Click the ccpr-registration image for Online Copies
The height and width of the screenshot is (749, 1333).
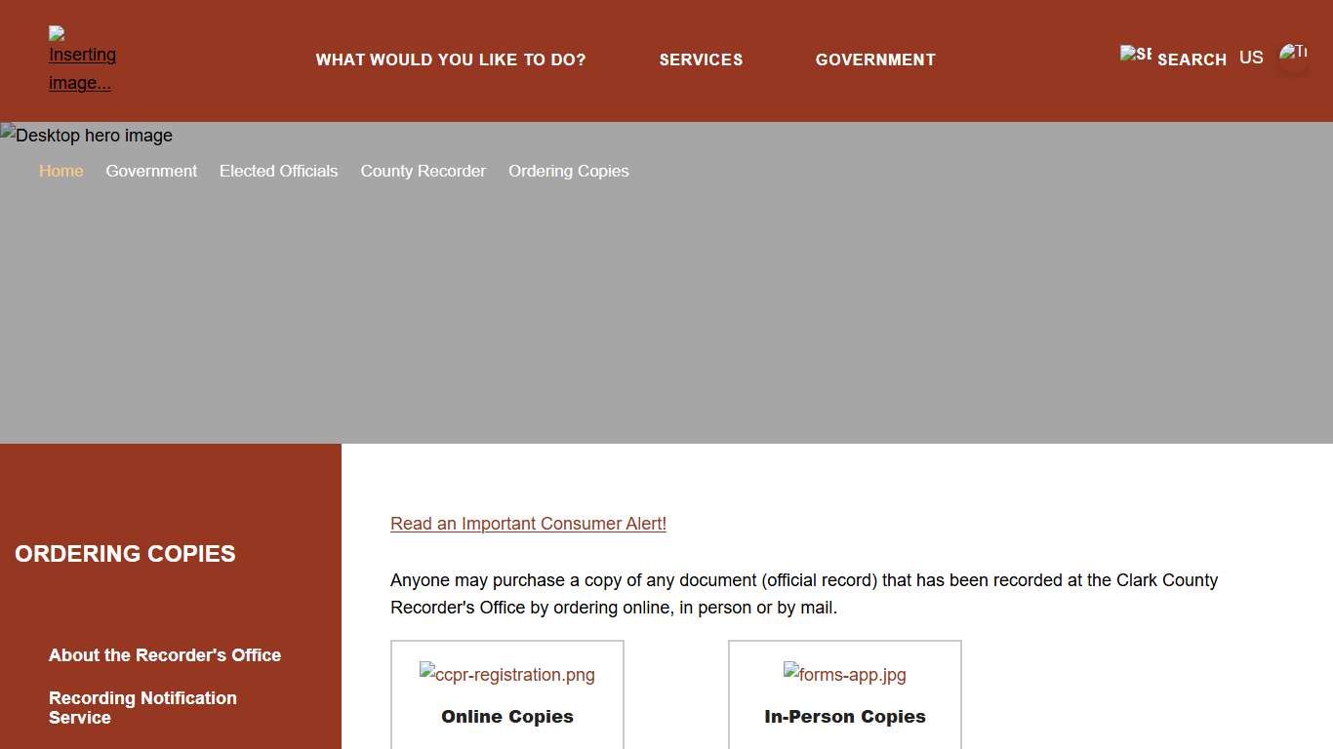point(507,674)
